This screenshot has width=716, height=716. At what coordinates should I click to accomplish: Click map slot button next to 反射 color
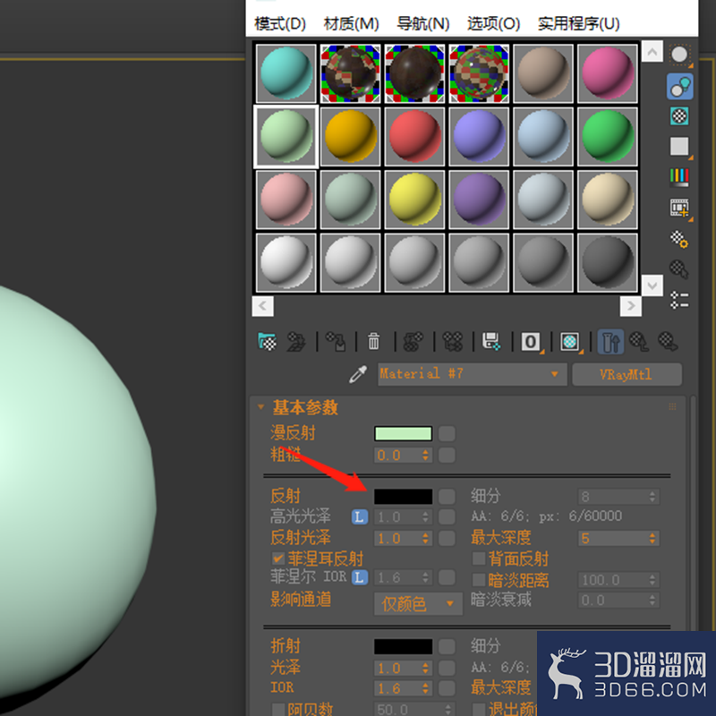click(x=447, y=497)
